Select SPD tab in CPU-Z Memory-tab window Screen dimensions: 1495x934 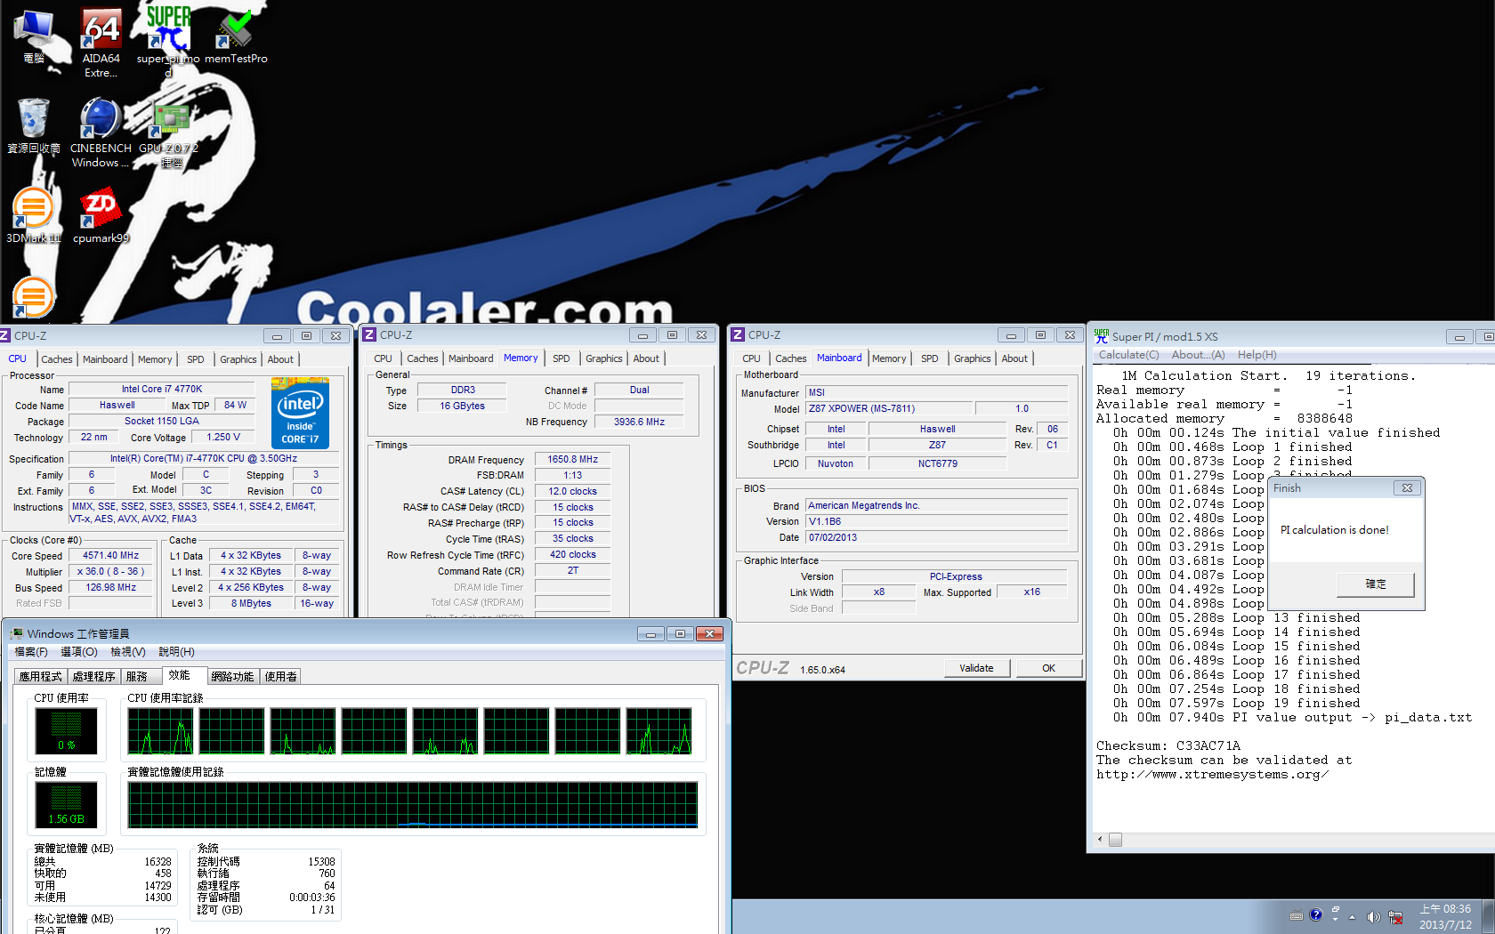tap(562, 358)
